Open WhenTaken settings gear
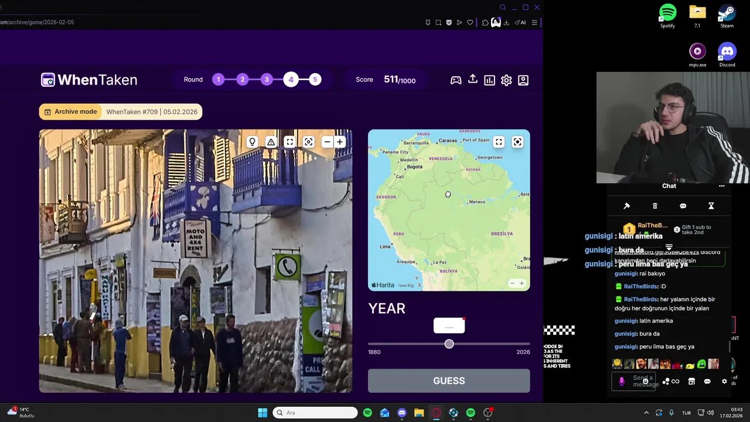The height and width of the screenshot is (422, 750). 506,80
